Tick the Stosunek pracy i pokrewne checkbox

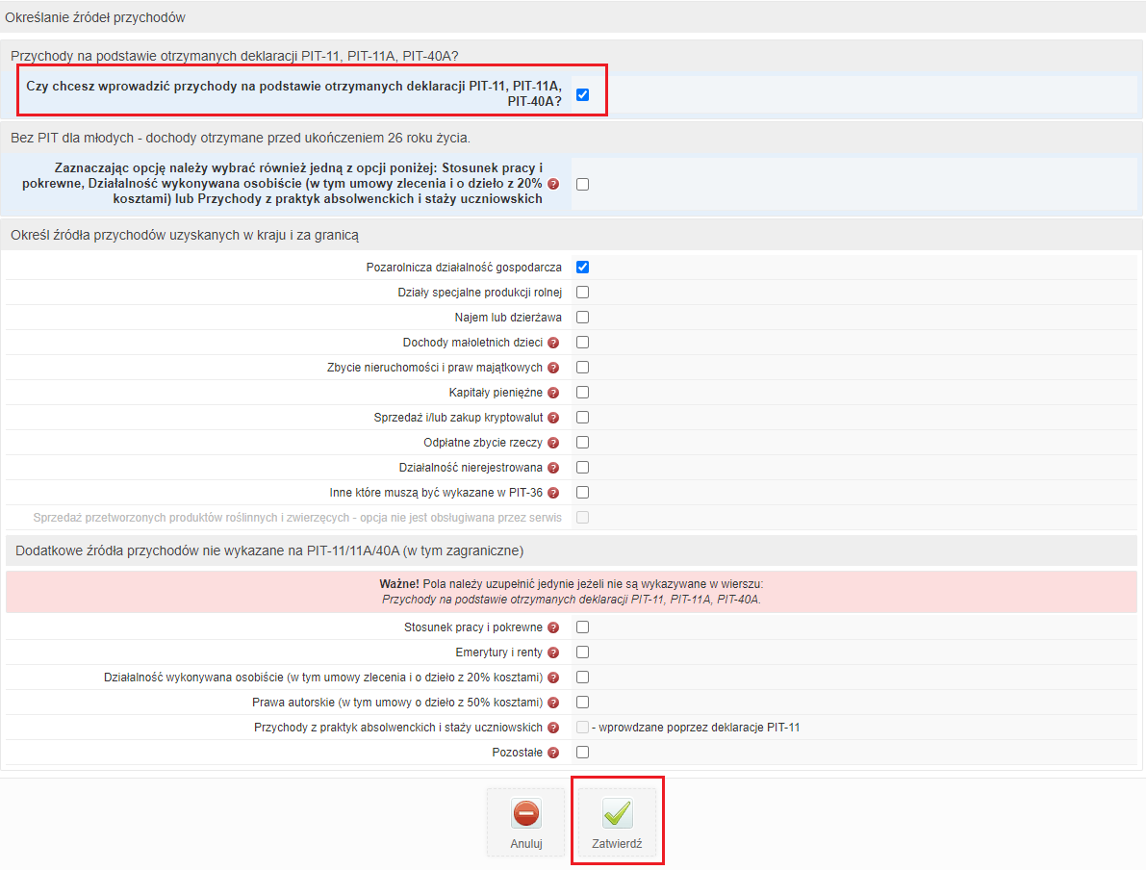click(x=582, y=627)
